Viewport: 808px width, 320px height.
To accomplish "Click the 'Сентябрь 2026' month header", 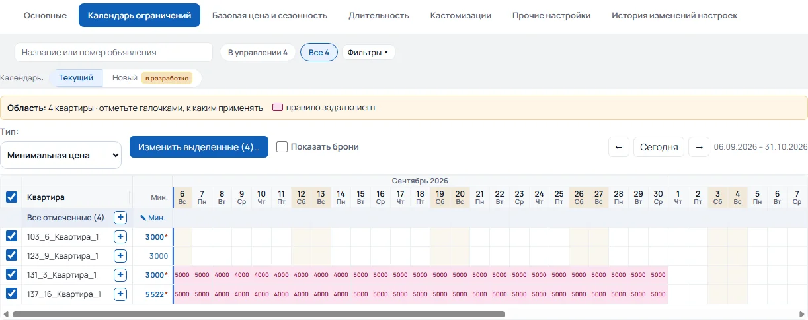I will click(x=420, y=181).
